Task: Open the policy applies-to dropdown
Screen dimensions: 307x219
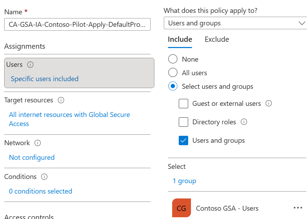Action: pyautogui.click(x=235, y=23)
